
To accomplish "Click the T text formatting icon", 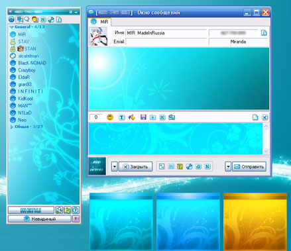I will 122,117.
